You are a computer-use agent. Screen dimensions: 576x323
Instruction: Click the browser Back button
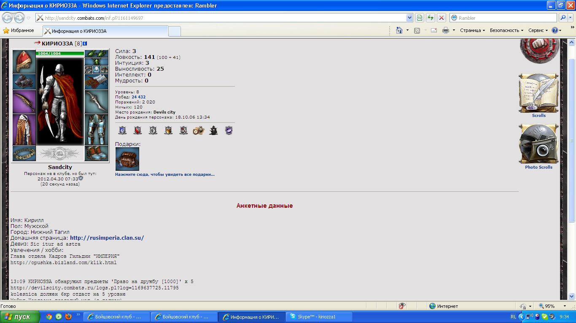click(8, 18)
